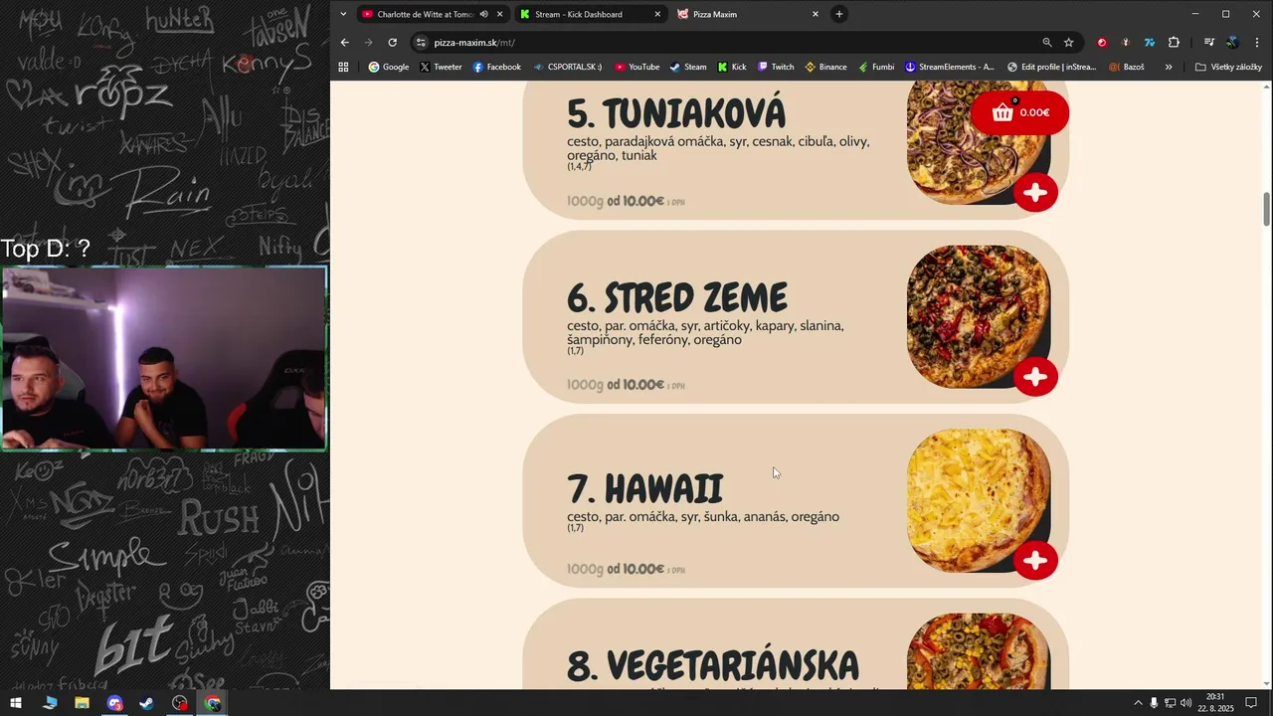Open the Facebook bookmark

[x=496, y=67]
